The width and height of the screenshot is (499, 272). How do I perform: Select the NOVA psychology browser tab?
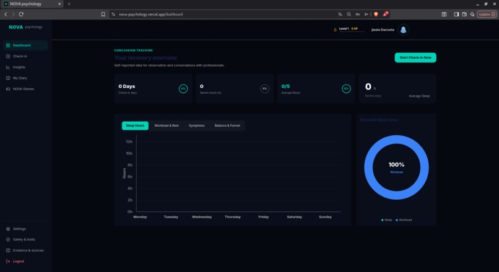point(32,4)
